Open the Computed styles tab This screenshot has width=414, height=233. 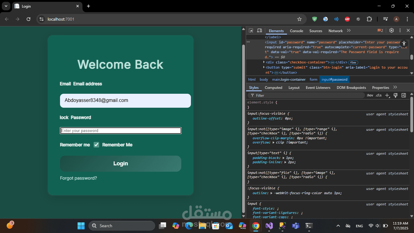point(273,88)
